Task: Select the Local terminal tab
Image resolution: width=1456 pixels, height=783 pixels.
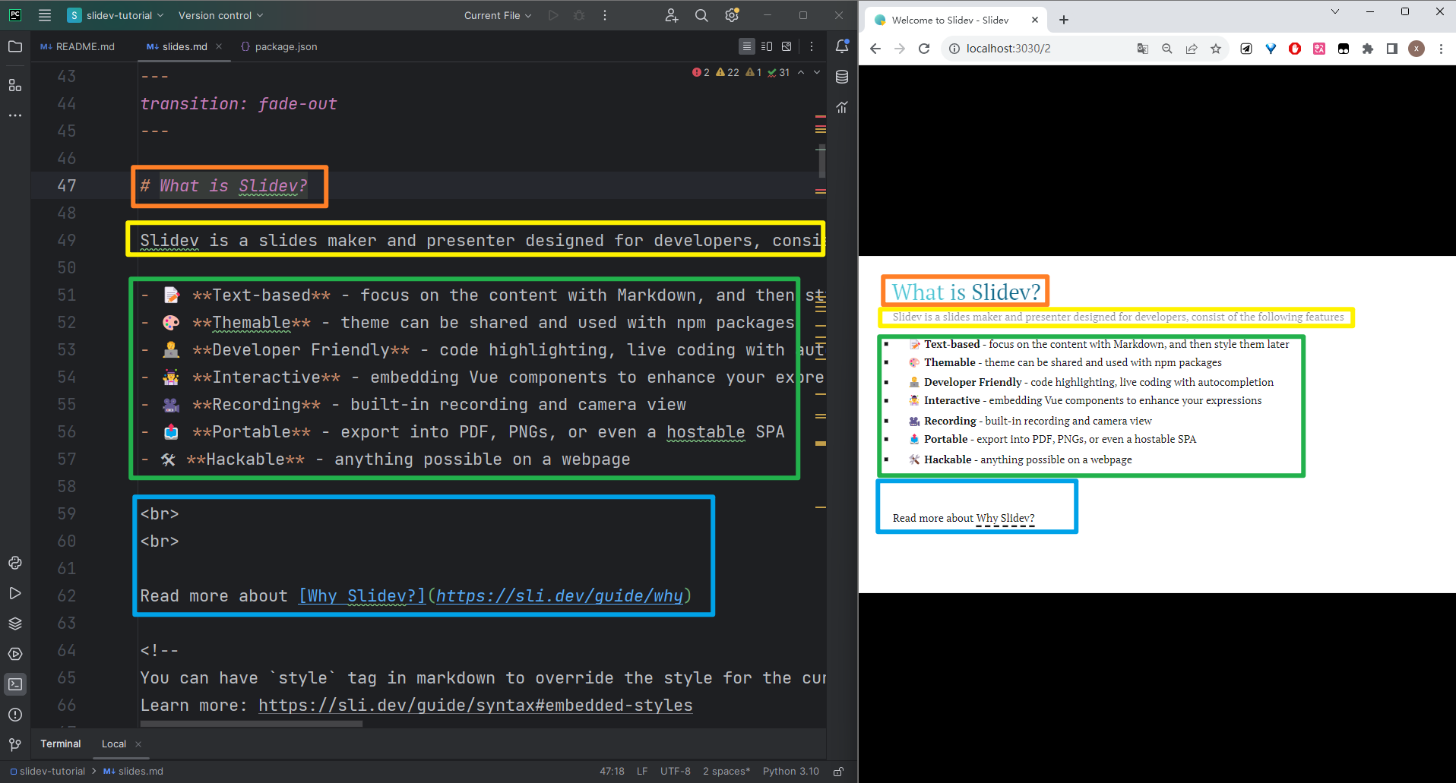Action: tap(114, 744)
